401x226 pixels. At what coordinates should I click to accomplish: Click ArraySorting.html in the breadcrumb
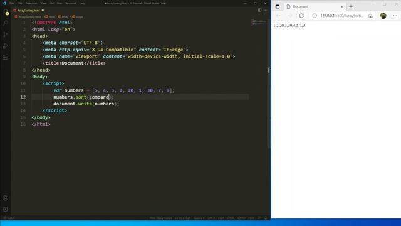(29, 17)
